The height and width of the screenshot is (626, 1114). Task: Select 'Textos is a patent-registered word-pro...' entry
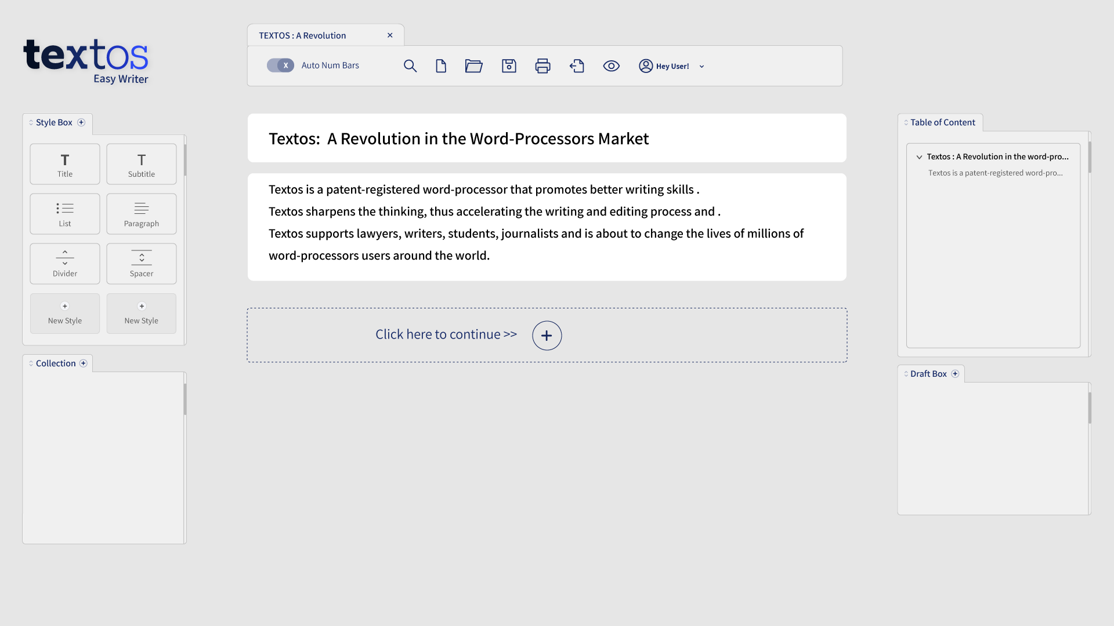[x=996, y=173]
